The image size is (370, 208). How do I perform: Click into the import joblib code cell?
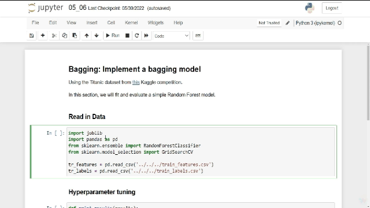tap(201, 152)
